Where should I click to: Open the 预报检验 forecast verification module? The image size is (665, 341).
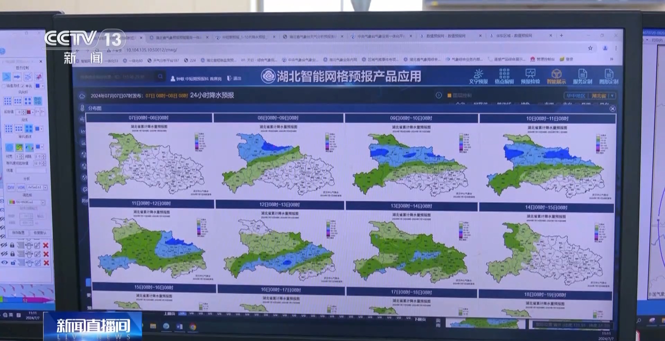click(530, 76)
